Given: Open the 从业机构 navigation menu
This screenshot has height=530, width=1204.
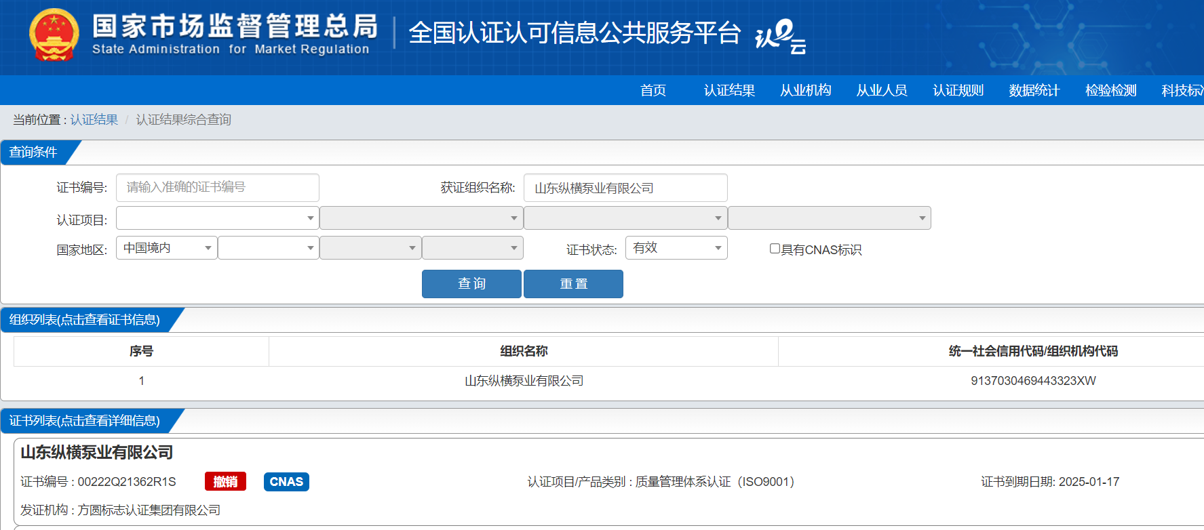Looking at the screenshot, I should coord(806,90).
